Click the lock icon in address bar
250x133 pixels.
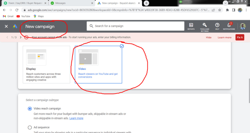tap(25, 10)
